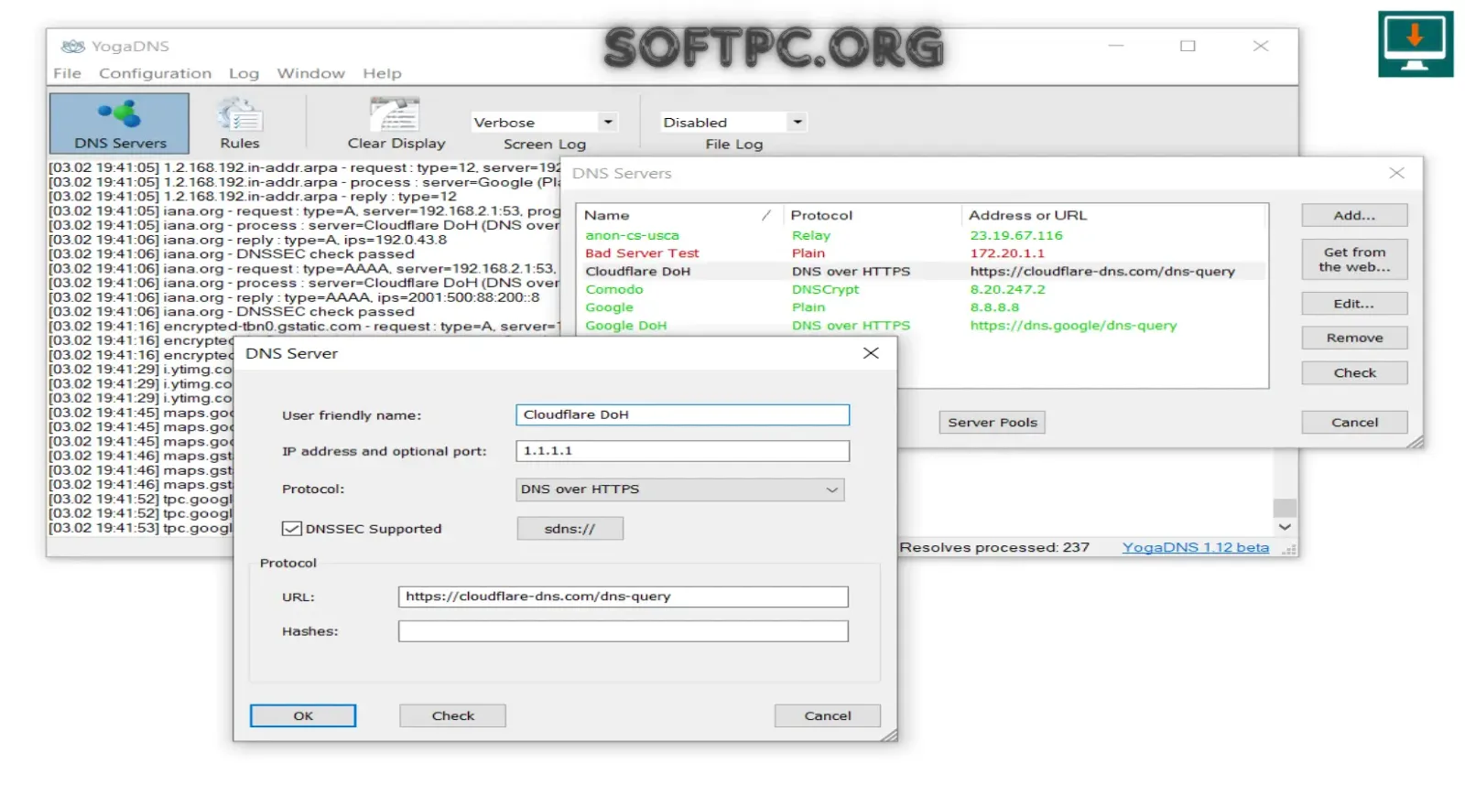1465x785 pixels.
Task: Click Get from the web... button
Action: click(x=1354, y=260)
